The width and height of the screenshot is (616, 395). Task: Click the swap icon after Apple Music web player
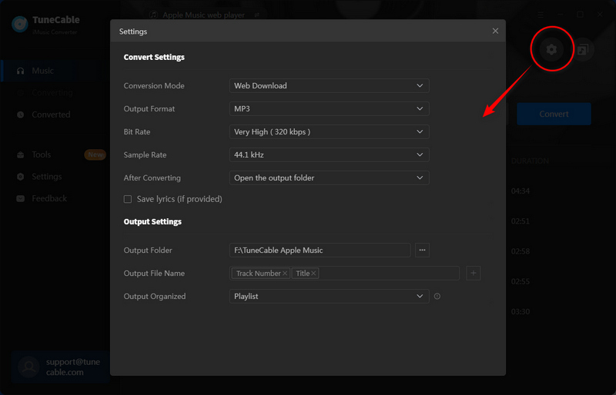pyautogui.click(x=256, y=15)
